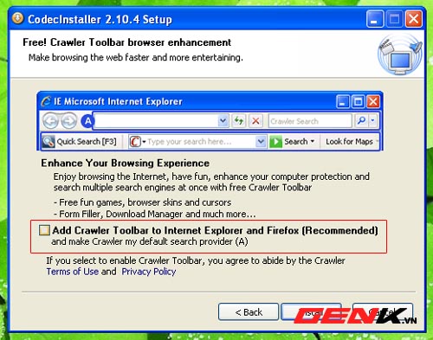The height and width of the screenshot is (340, 433).
Task: Click the IE preview maximize button
Action: 358,101
